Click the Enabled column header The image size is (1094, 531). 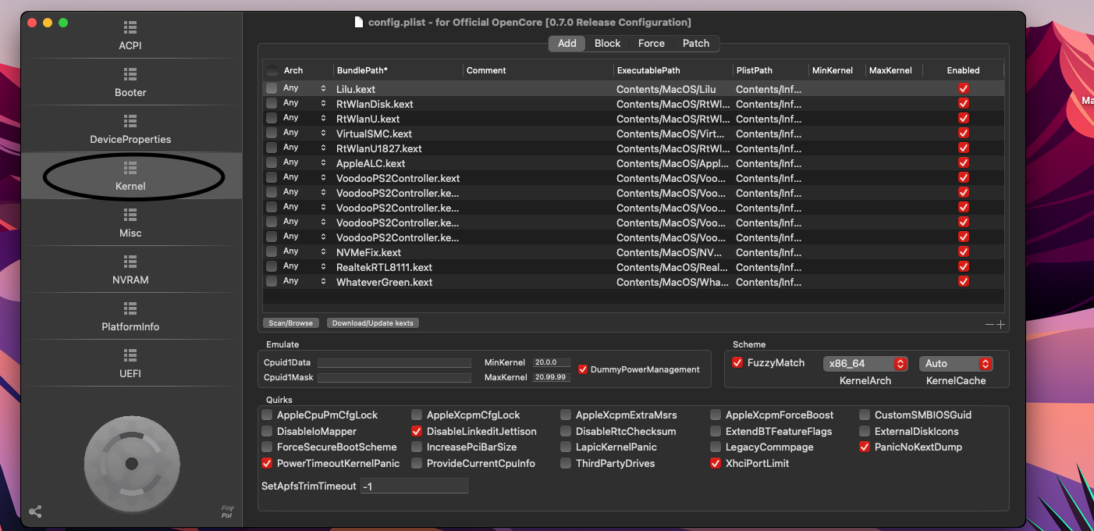[x=963, y=70]
